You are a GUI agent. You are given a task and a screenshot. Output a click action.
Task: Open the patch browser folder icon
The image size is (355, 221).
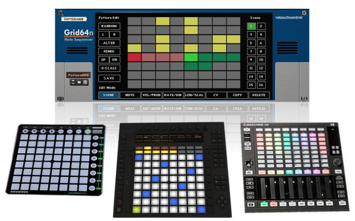(79, 82)
